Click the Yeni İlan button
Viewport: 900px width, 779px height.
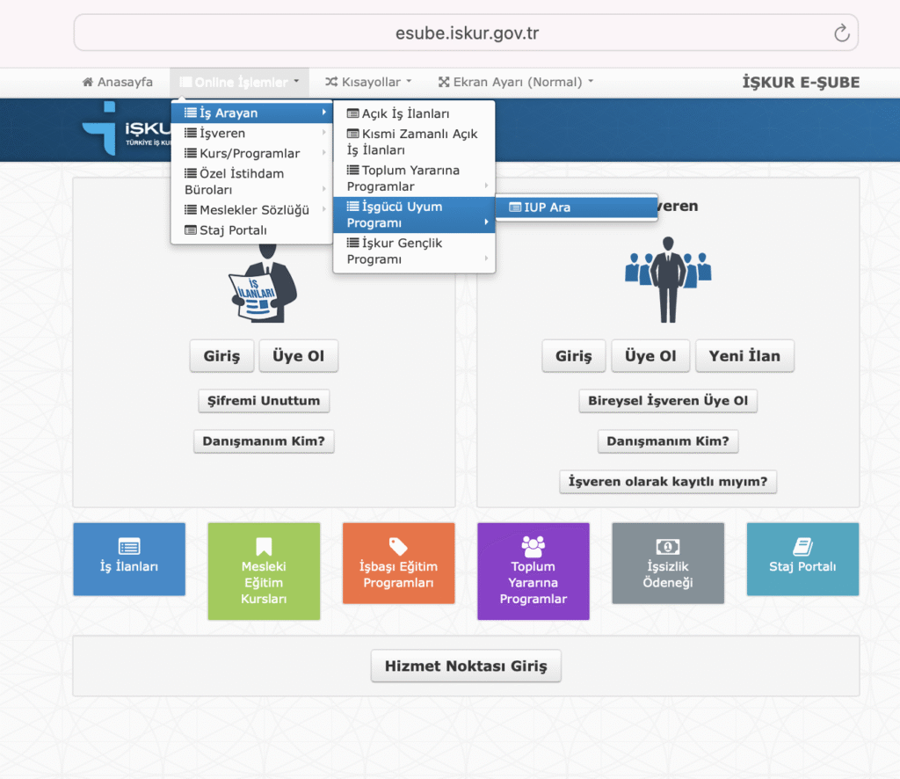744,356
